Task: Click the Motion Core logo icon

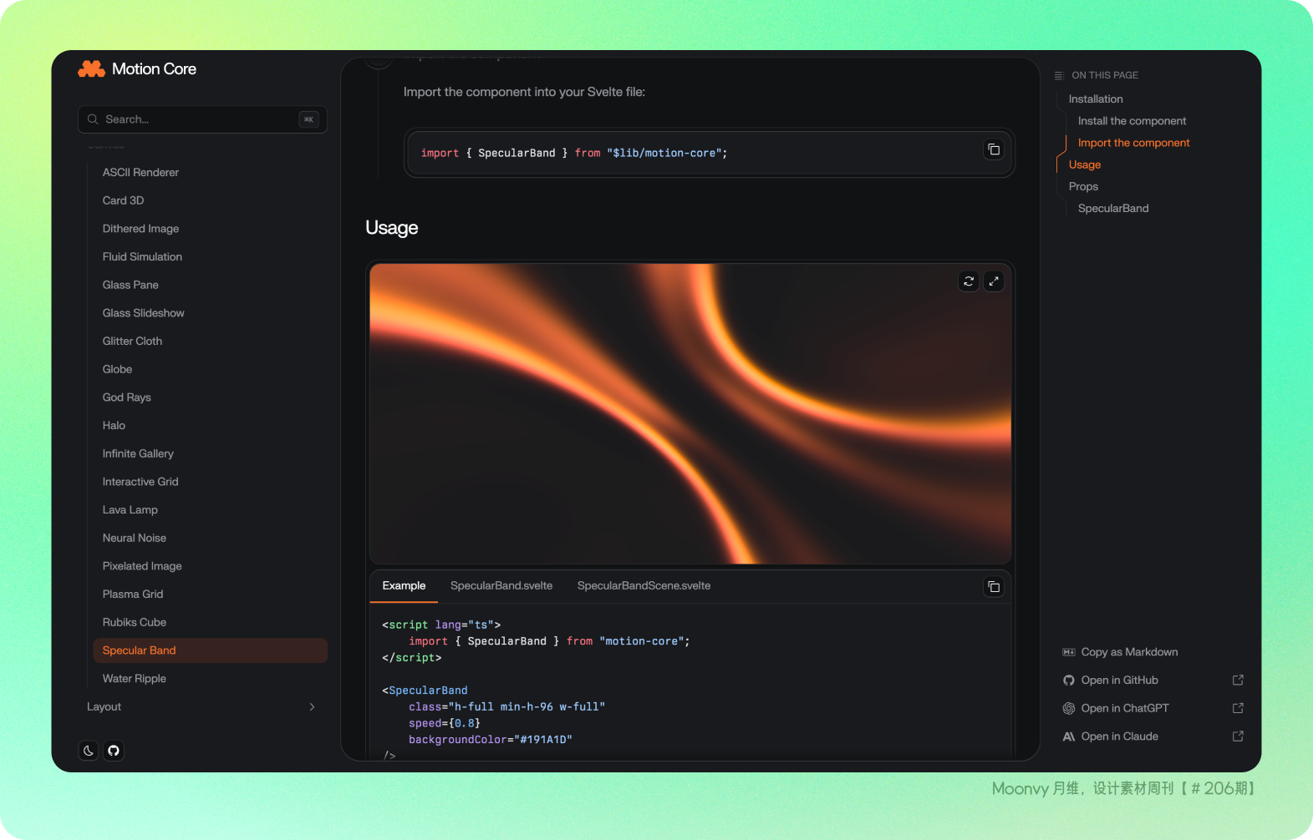Action: tap(91, 69)
